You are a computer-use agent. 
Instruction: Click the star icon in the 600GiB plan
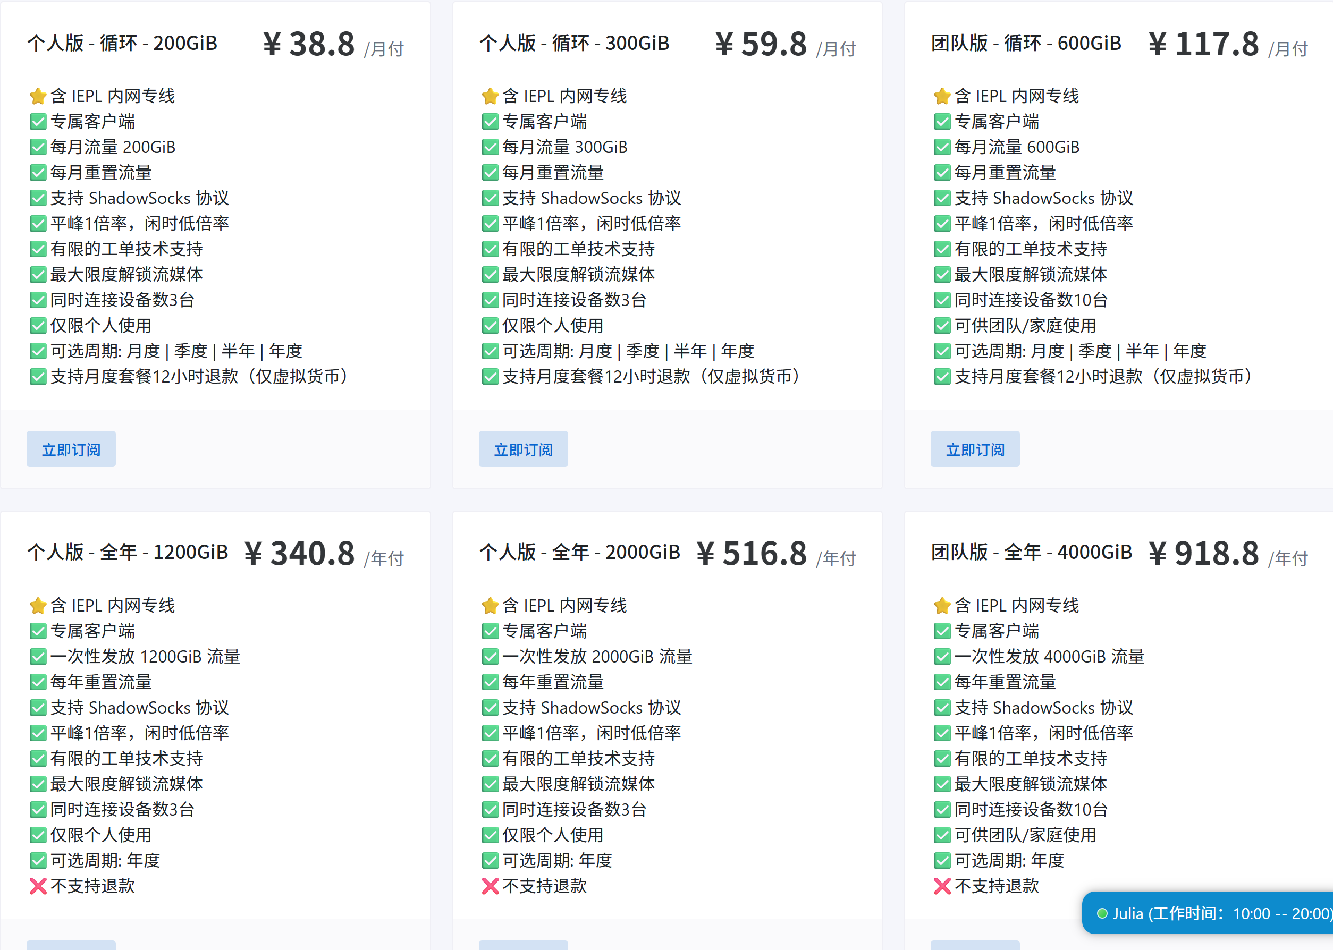942,96
